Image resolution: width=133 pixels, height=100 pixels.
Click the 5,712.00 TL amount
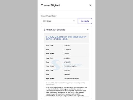pos(67,62)
